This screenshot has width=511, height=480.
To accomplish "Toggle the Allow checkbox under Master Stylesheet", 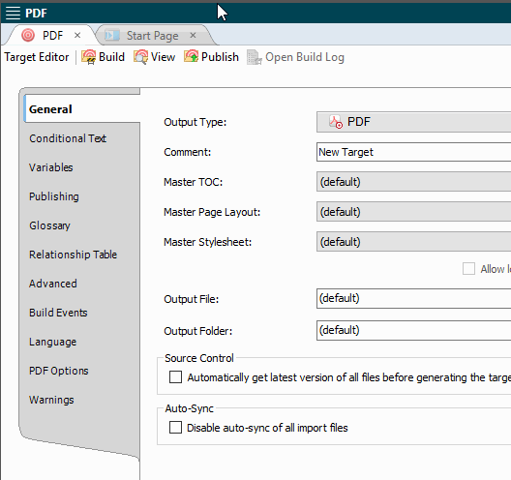I will coord(468,269).
